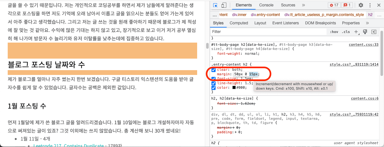Click the padding: 0 declaration
Screen dimensions: 384x147
pyautogui.click(x=230, y=132)
